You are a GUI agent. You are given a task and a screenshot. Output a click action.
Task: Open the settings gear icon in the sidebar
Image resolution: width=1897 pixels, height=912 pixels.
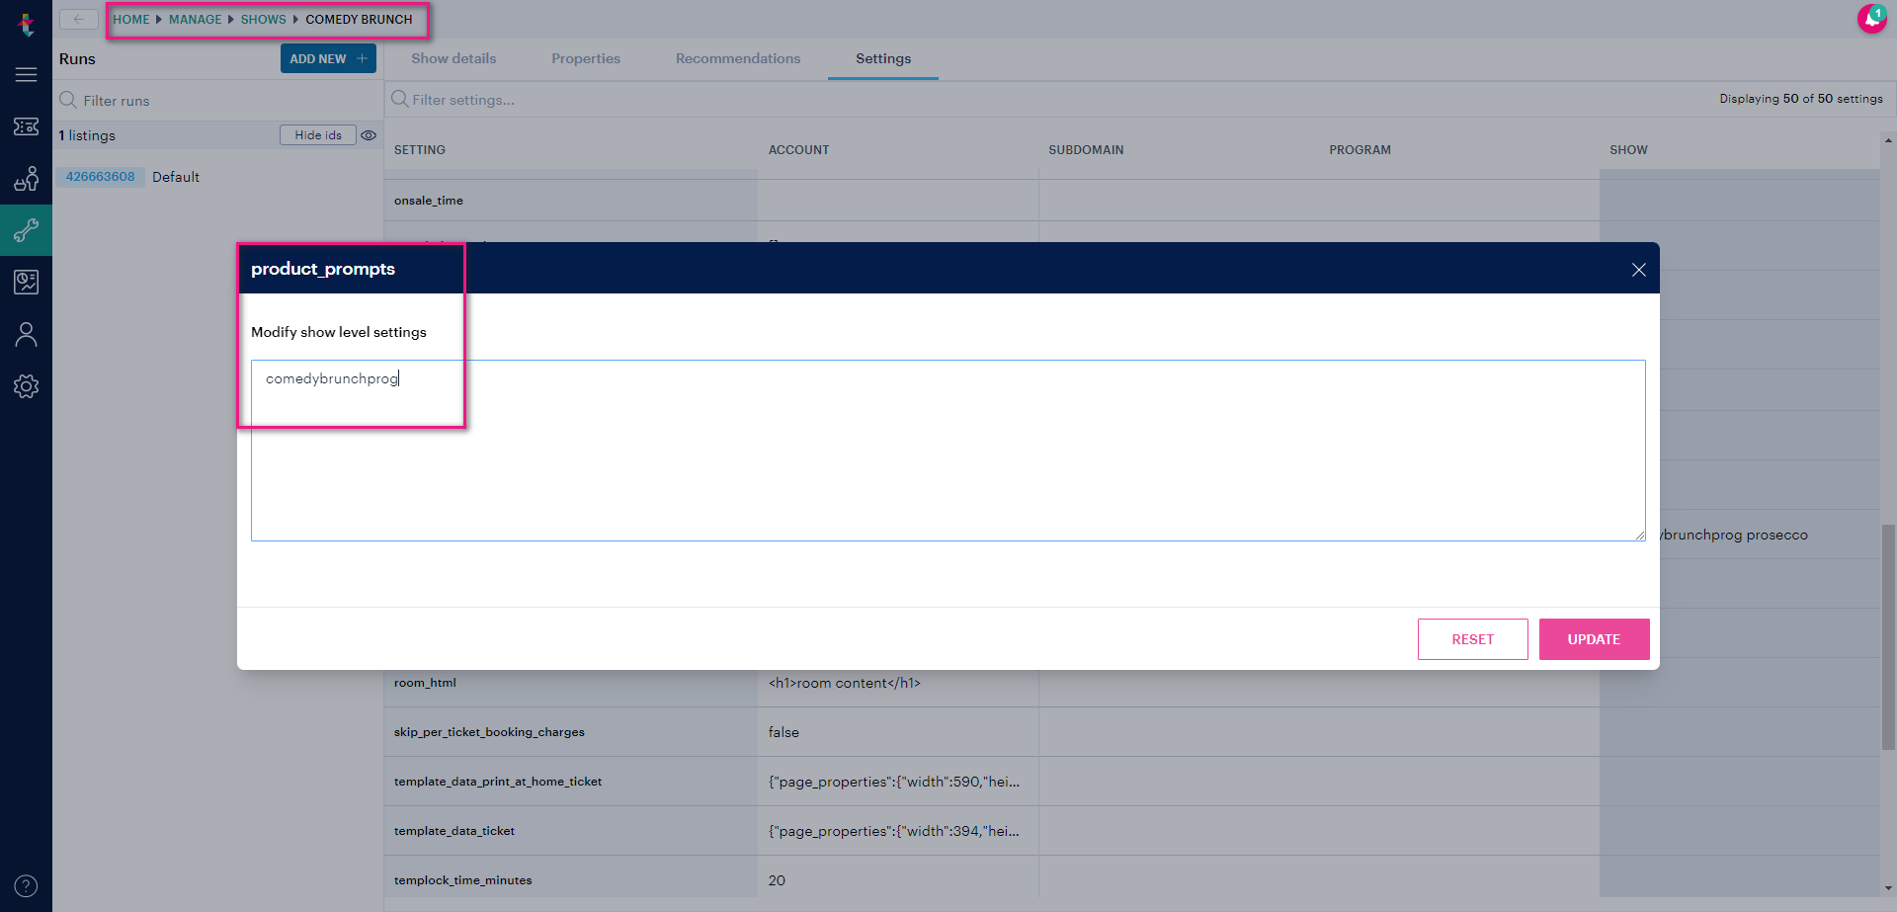pos(26,386)
